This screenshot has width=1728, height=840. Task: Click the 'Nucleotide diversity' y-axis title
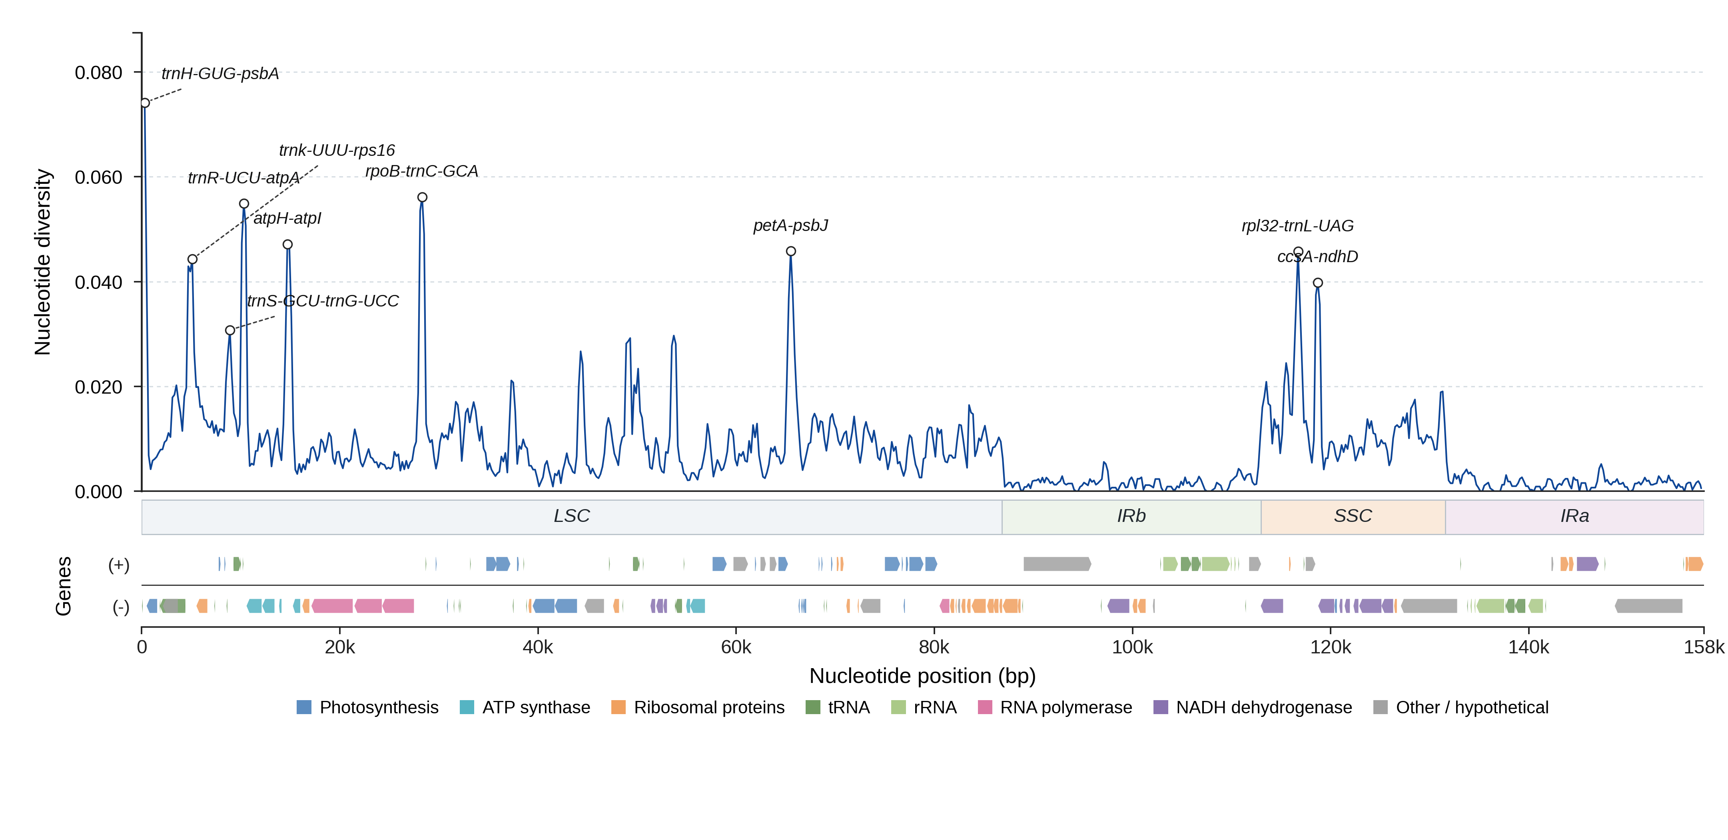[42, 262]
